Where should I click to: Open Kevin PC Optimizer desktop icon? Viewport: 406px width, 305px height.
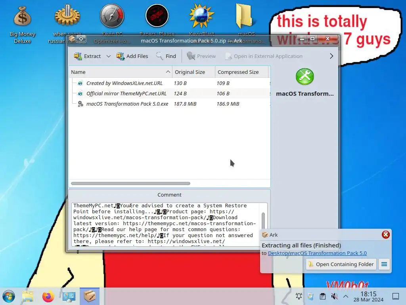(112, 23)
